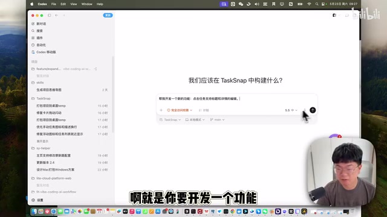
Task: Toggle 计划 plan mode
Action: (x=204, y=110)
